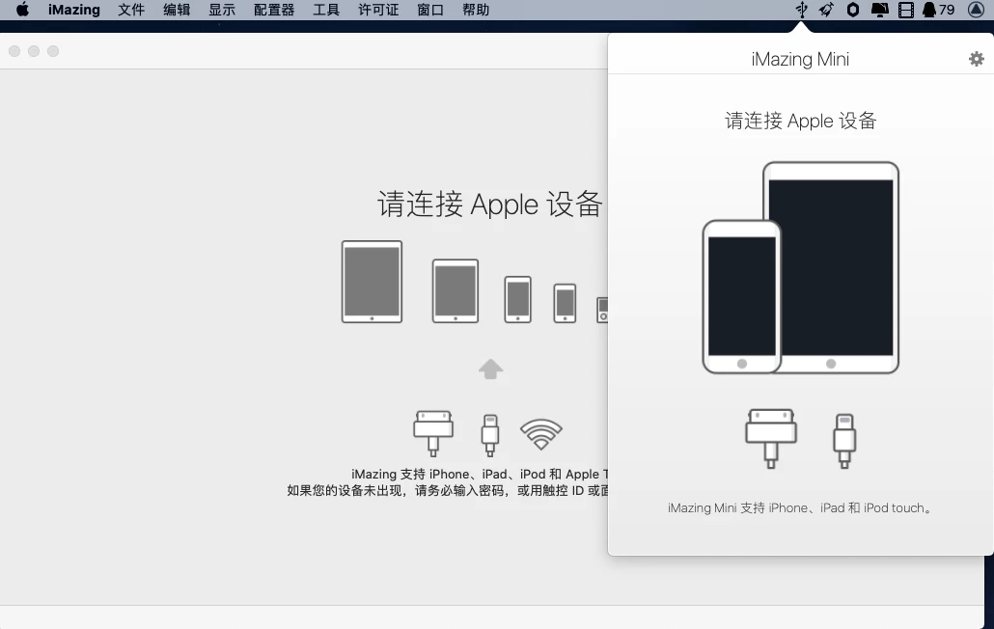Click the upward arrow in main window
The image size is (994, 629).
click(491, 369)
